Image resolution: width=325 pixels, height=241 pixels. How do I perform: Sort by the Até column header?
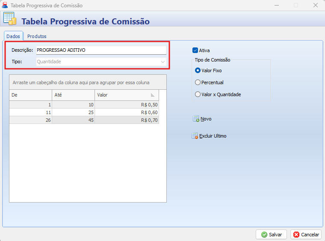tap(73, 95)
